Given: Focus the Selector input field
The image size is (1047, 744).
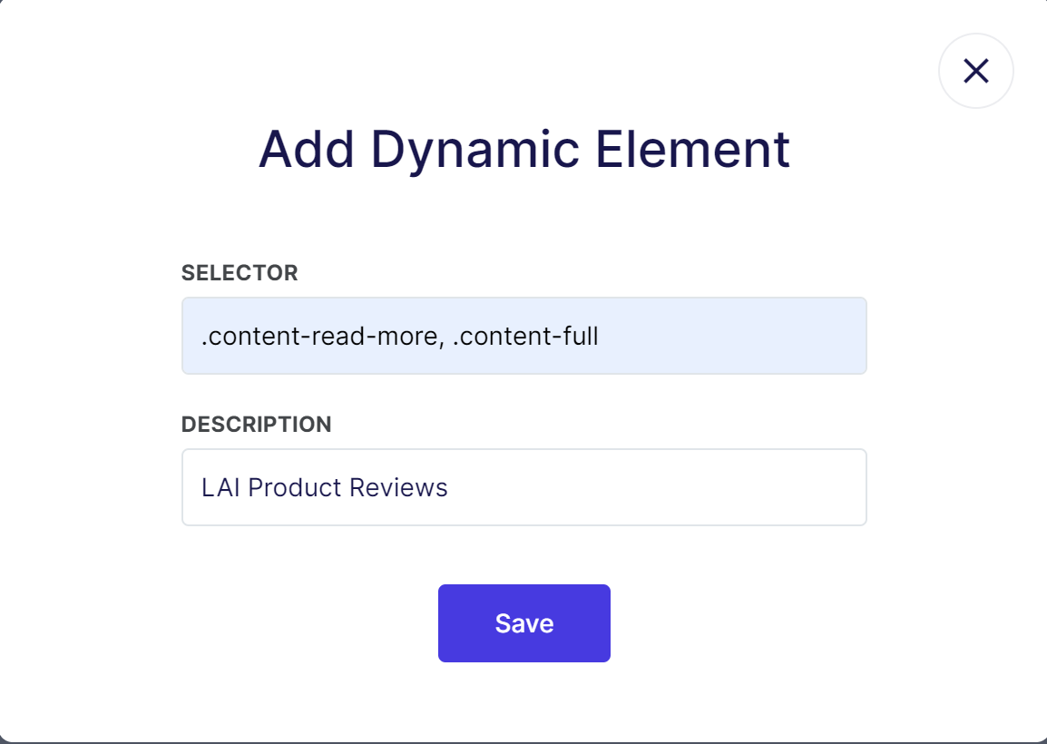Looking at the screenshot, I should tap(524, 336).
